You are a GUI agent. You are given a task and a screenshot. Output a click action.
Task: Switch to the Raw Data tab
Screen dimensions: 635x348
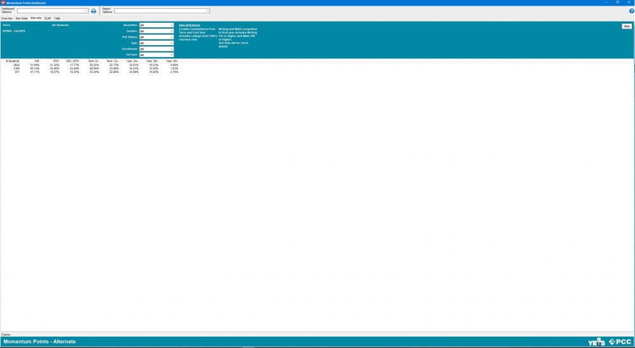(x=22, y=18)
